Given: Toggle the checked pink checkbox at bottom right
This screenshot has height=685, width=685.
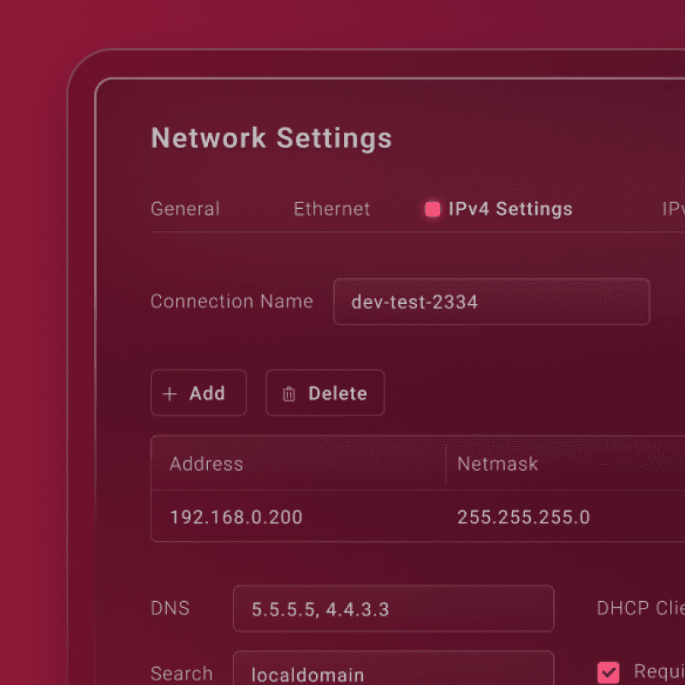Looking at the screenshot, I should [608, 672].
